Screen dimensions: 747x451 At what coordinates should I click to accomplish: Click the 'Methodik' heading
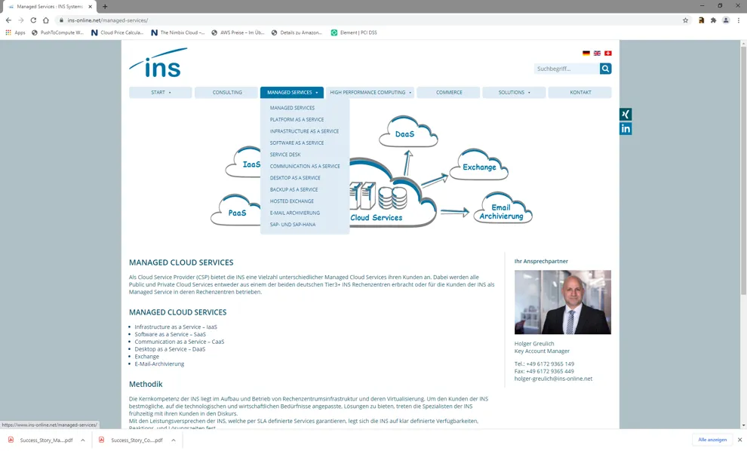click(x=146, y=384)
